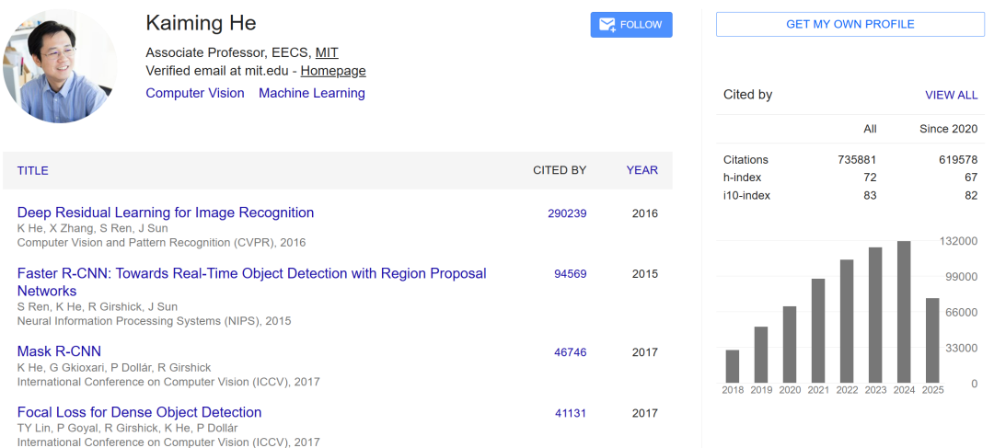994x448 pixels.
Task: Open Kaiming He's profile photo
Action: pyautogui.click(x=61, y=66)
